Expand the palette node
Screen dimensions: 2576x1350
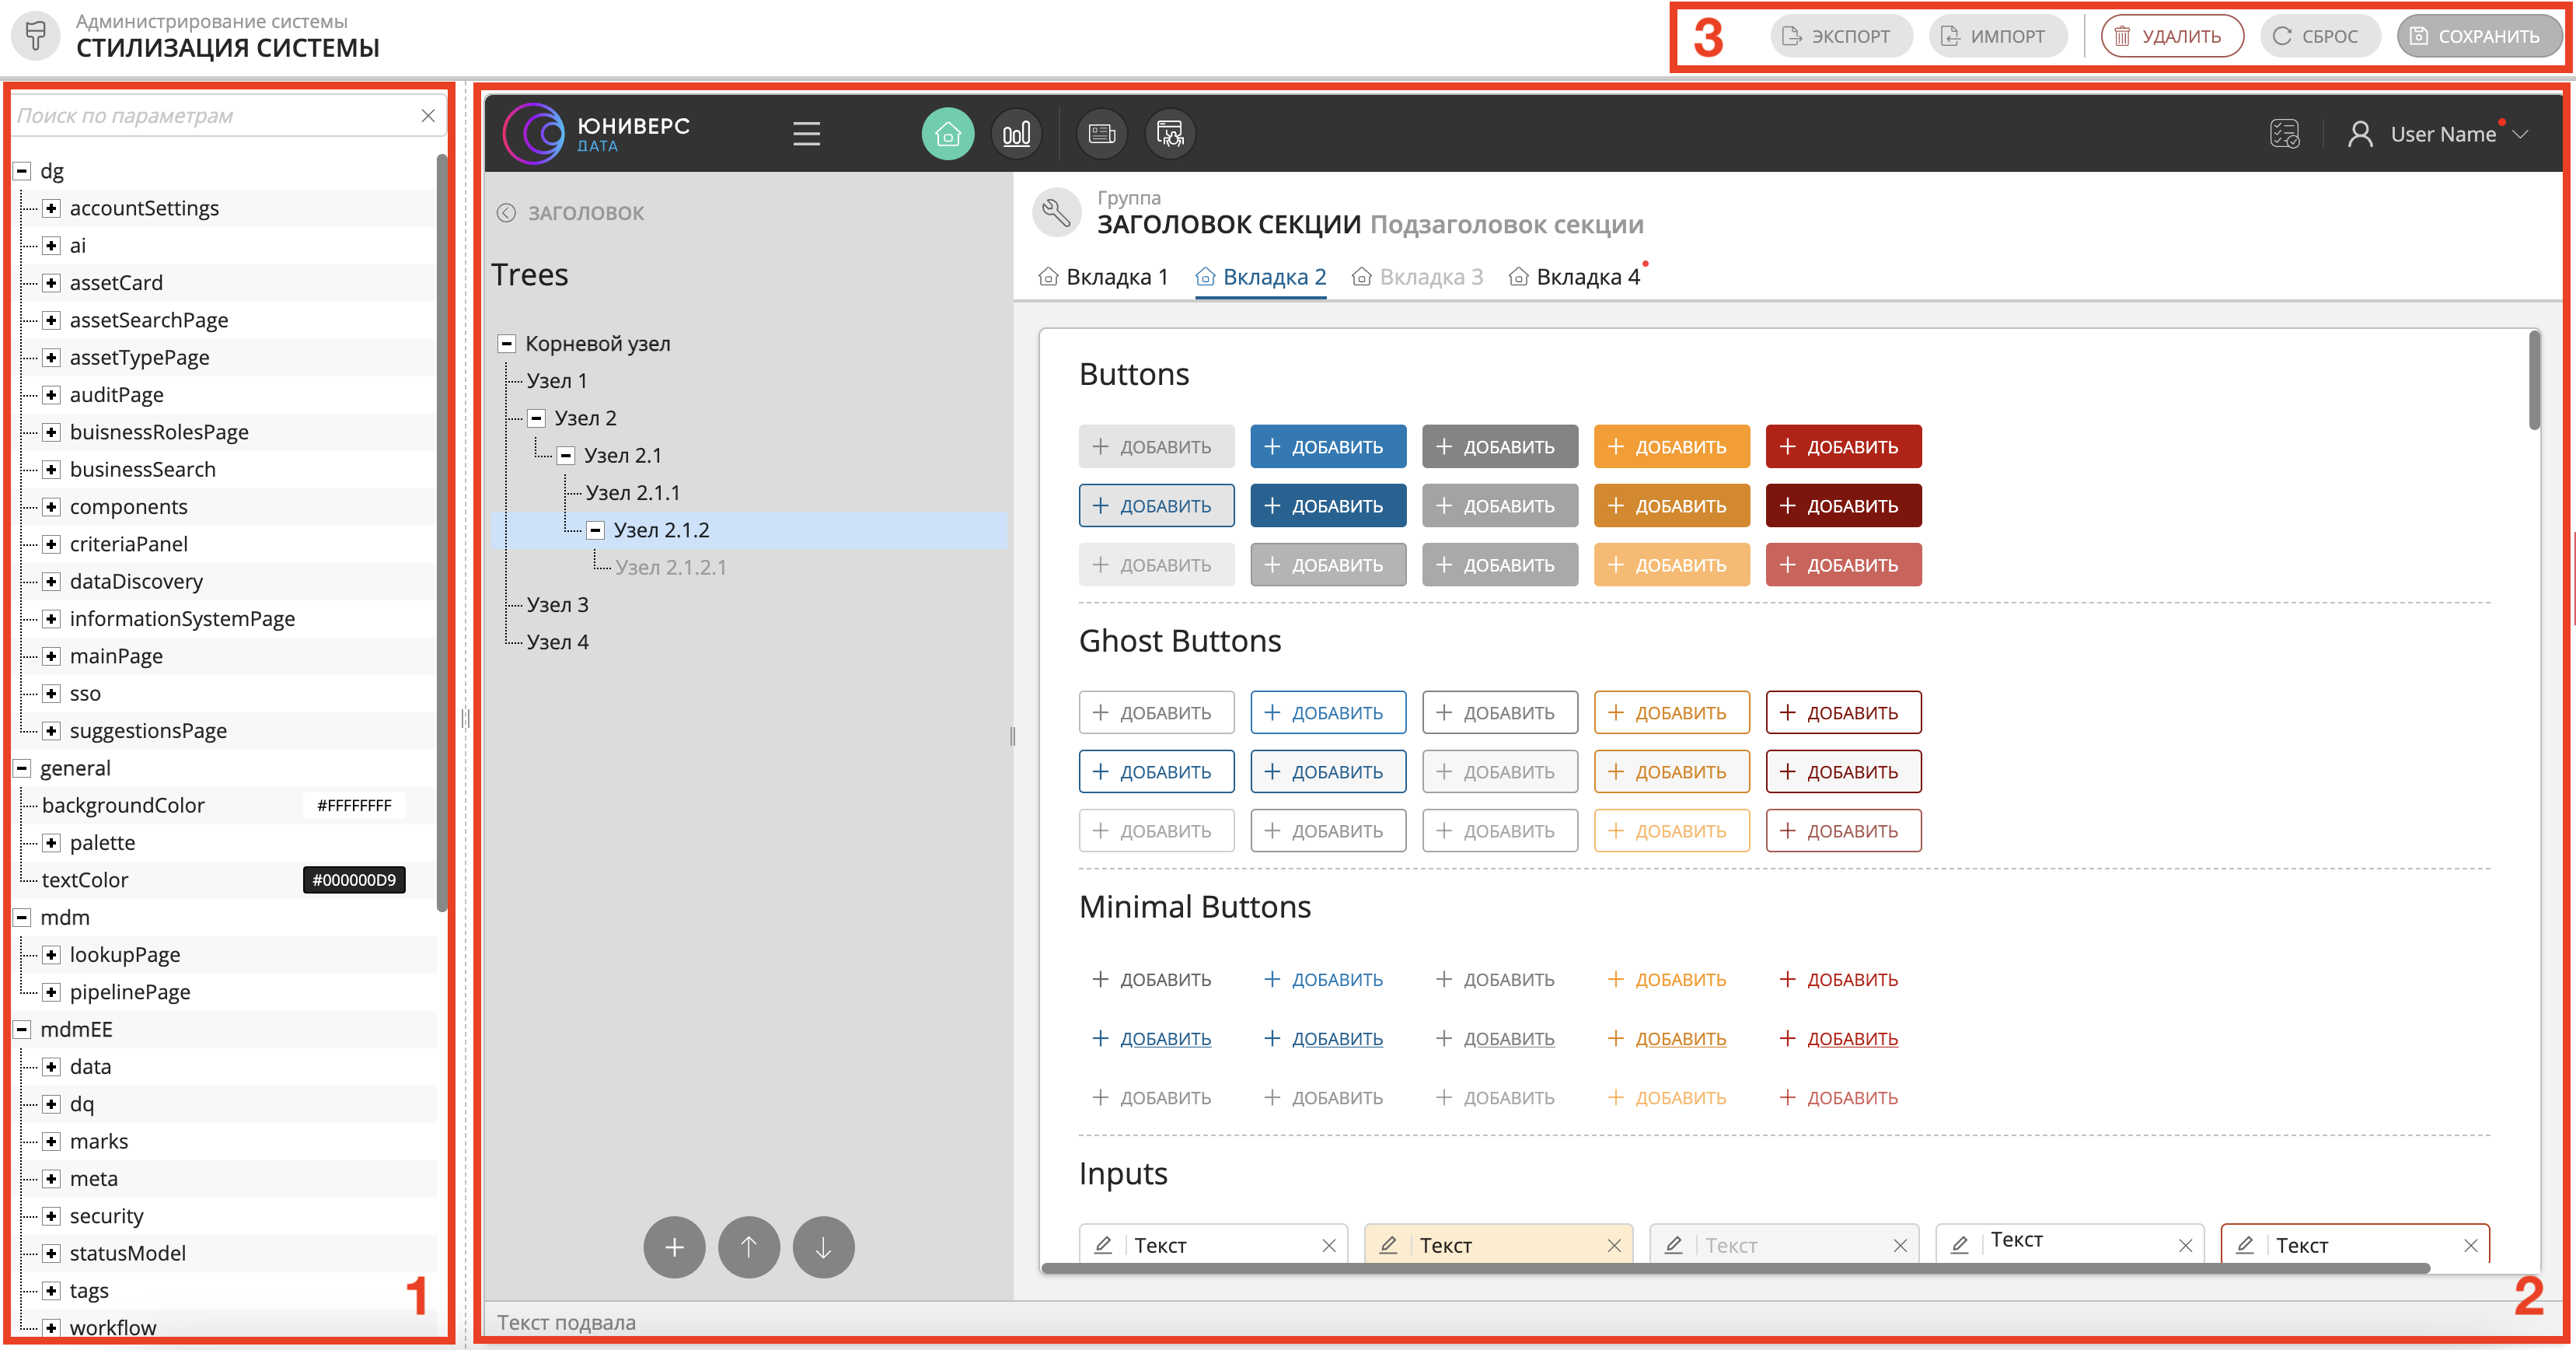click(51, 843)
